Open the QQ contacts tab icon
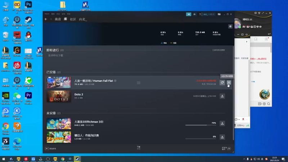Viewport: 288px width, 162px height. 256,39
